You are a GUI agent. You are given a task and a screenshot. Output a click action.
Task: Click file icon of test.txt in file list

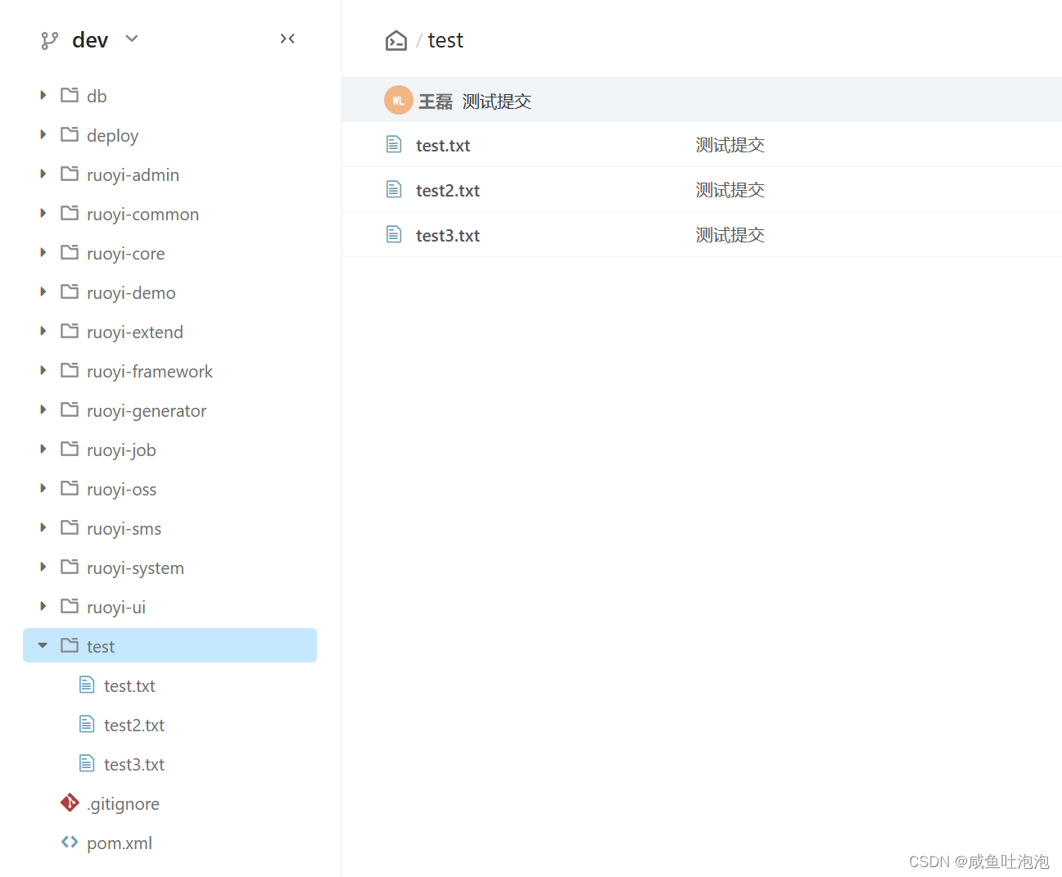pyautogui.click(x=394, y=145)
